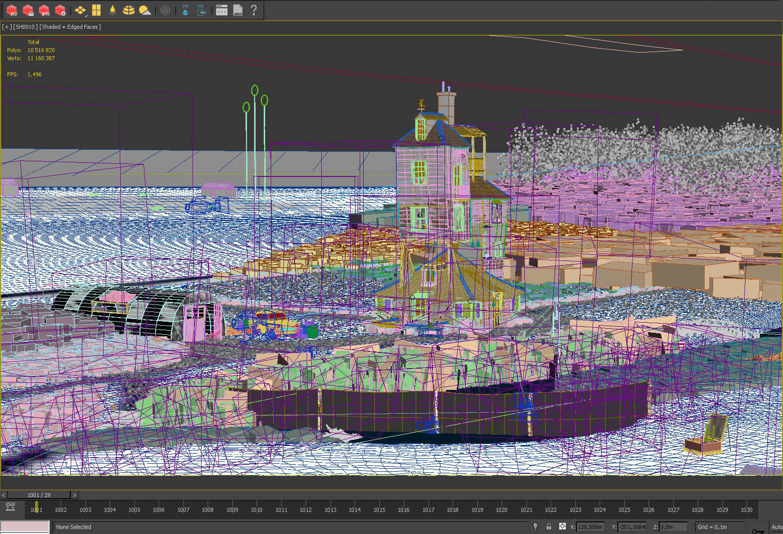
Task: Open the Redshift help question mark
Action: (254, 10)
